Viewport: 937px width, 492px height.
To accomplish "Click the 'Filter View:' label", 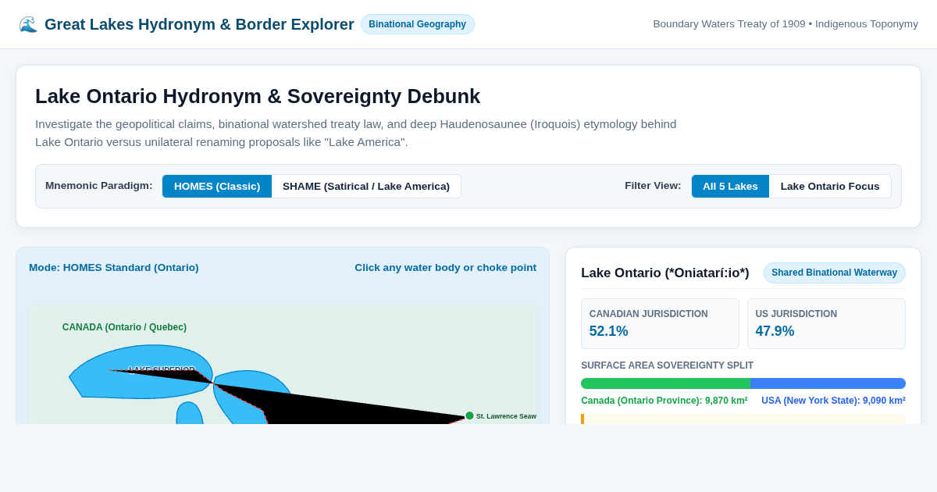I will pyautogui.click(x=653, y=186).
